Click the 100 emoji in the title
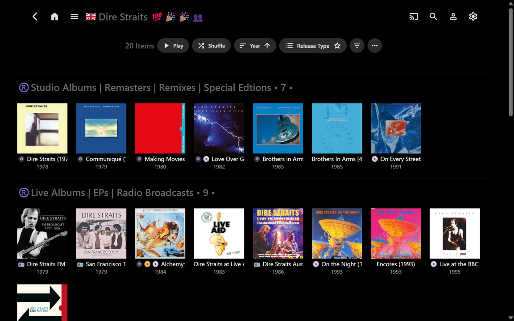 pyautogui.click(x=157, y=16)
